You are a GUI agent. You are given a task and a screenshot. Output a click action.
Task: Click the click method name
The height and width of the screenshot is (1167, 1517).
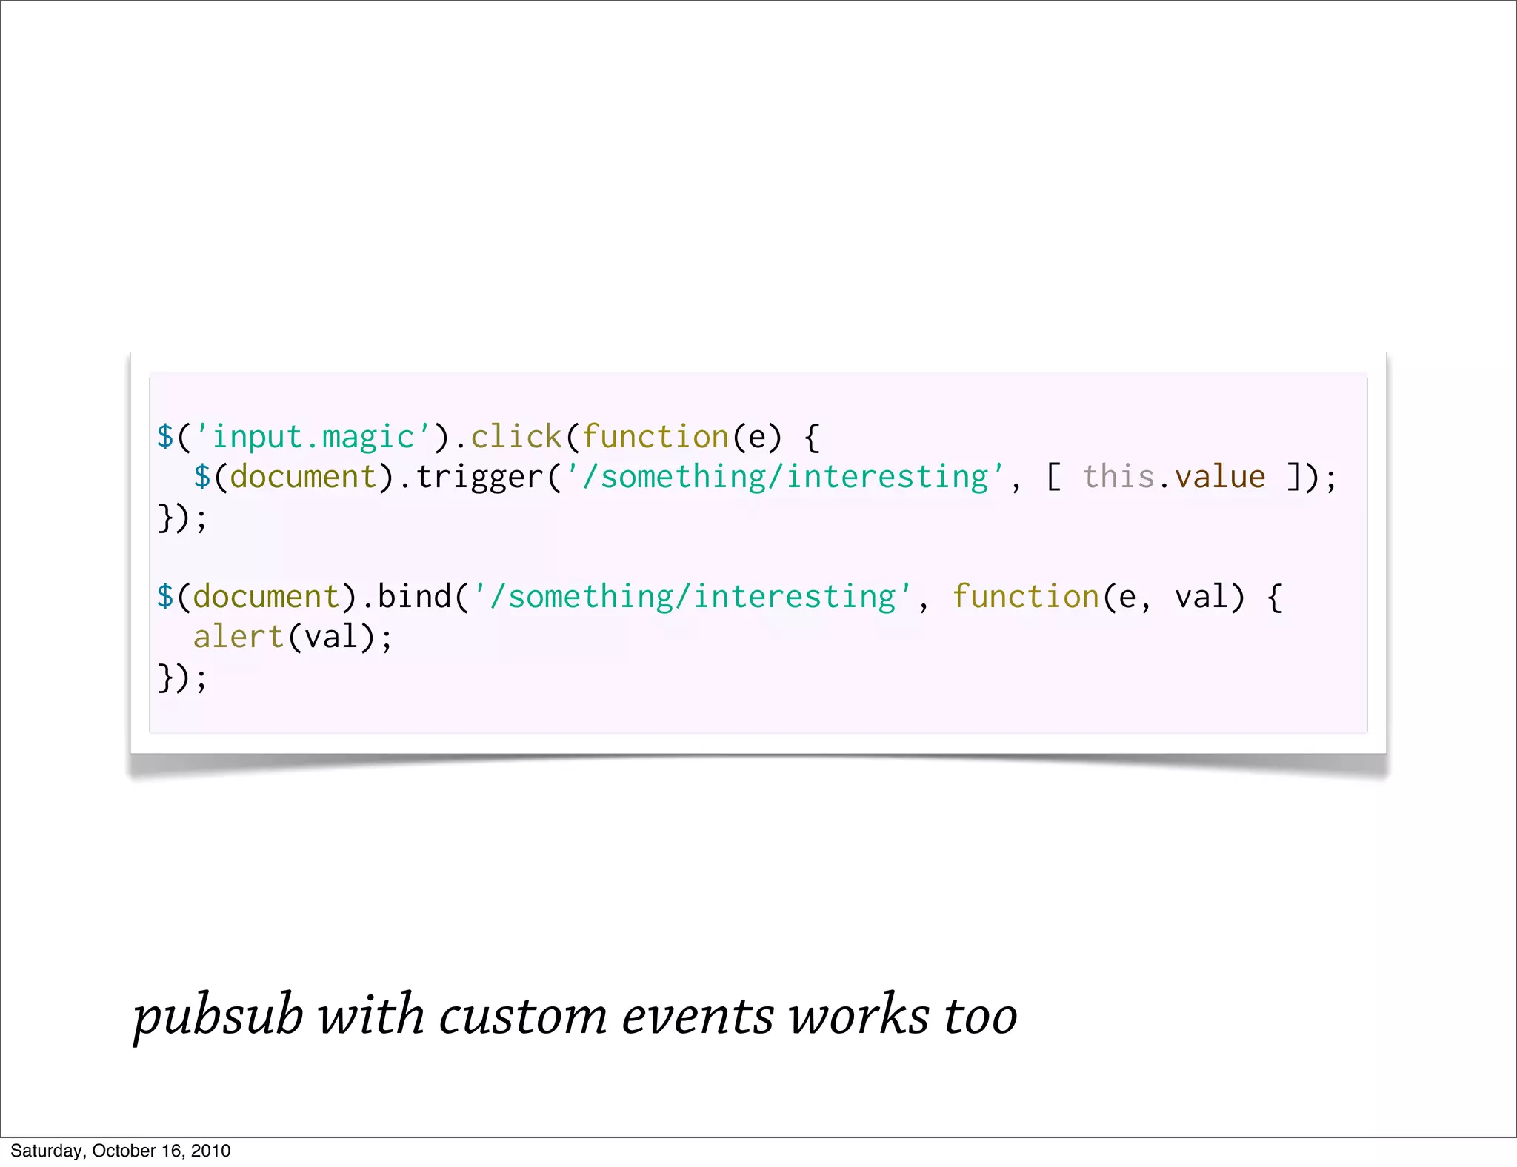516,437
